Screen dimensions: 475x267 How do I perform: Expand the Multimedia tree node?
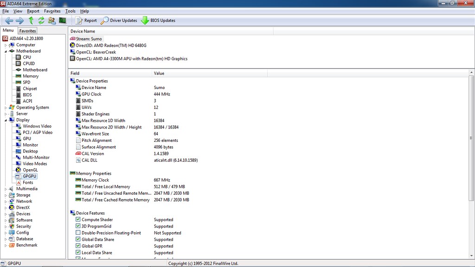(x=6, y=189)
